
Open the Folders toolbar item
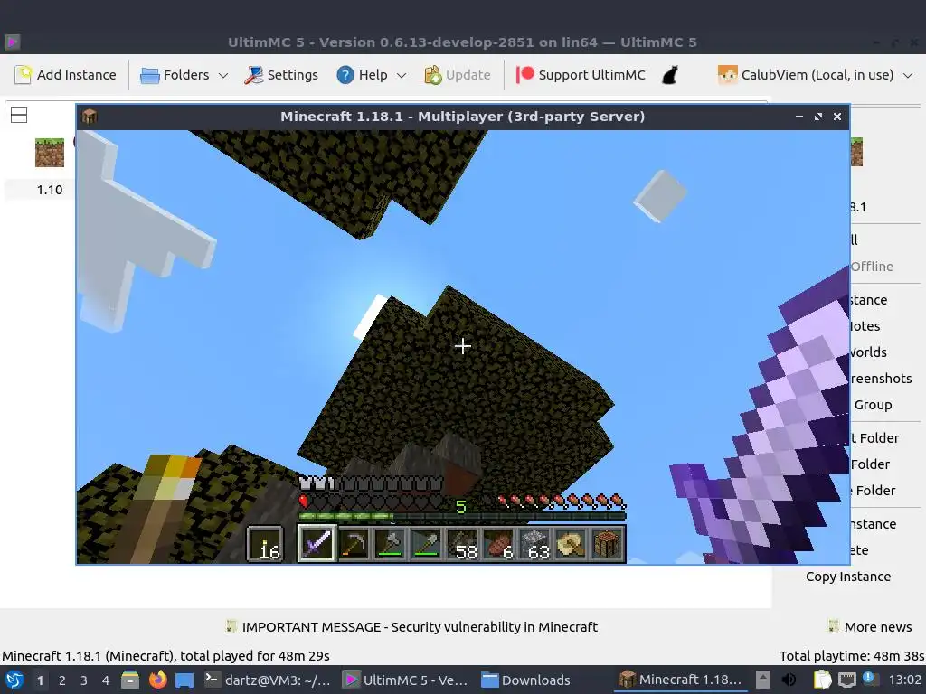[x=175, y=75]
